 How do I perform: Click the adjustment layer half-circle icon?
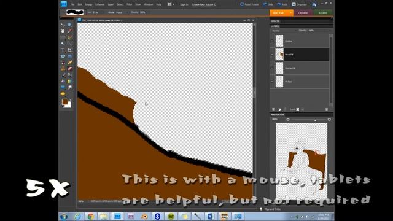point(279,109)
